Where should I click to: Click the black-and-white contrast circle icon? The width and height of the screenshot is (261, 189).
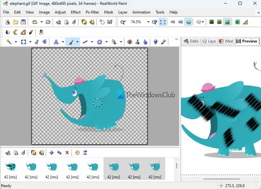8,32
